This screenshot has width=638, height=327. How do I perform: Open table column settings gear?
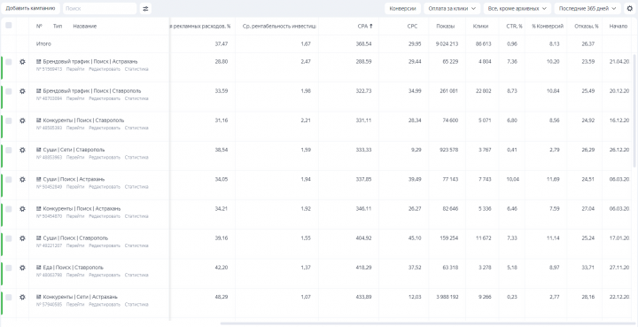point(630,8)
